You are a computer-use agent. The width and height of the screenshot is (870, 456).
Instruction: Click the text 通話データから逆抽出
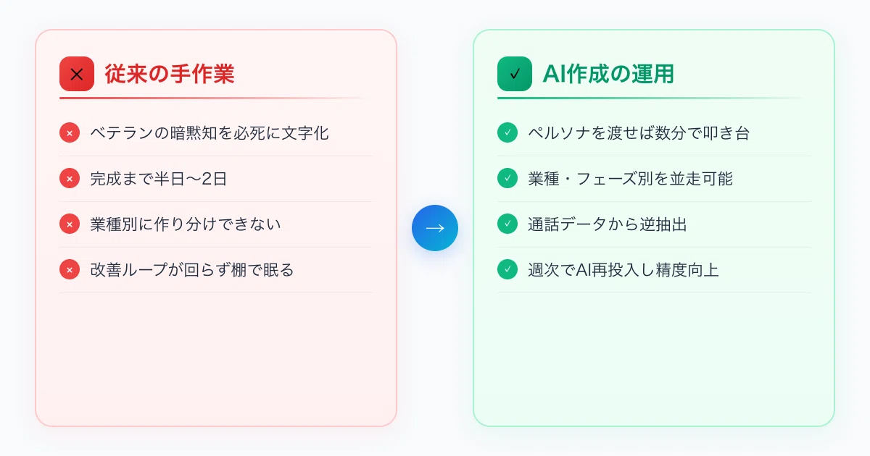pos(608,224)
